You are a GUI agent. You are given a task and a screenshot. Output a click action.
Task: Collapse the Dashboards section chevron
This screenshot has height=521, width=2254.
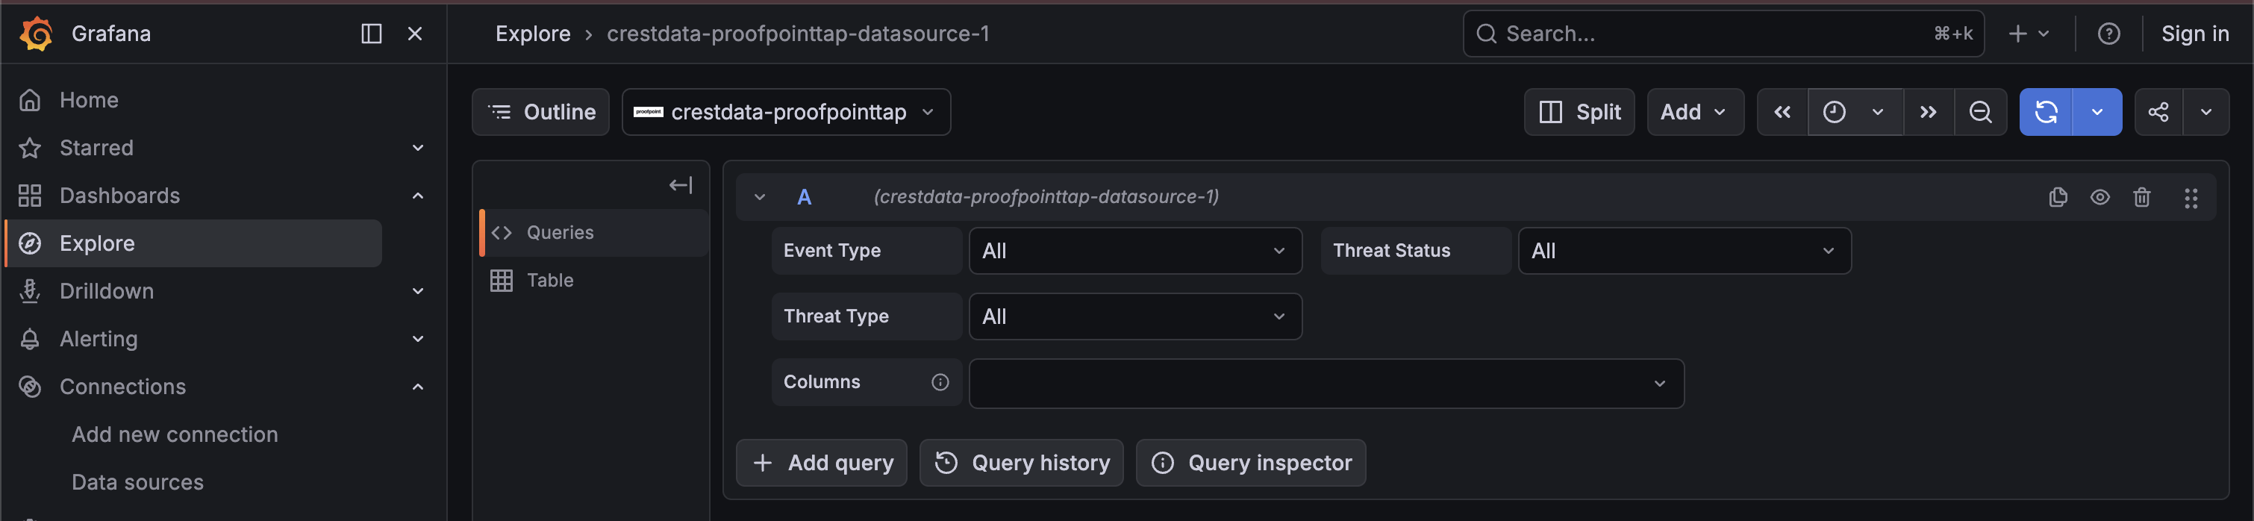417,196
